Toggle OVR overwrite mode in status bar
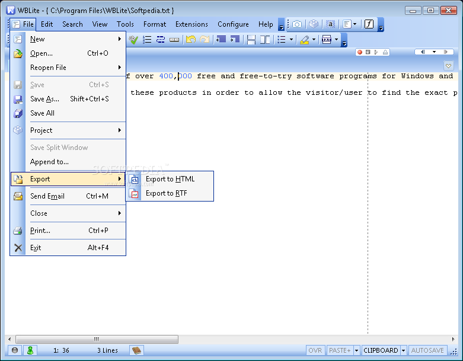Viewport: 463px width, 361px height. tap(315, 350)
